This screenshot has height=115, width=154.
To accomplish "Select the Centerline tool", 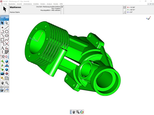I will 2,52.
